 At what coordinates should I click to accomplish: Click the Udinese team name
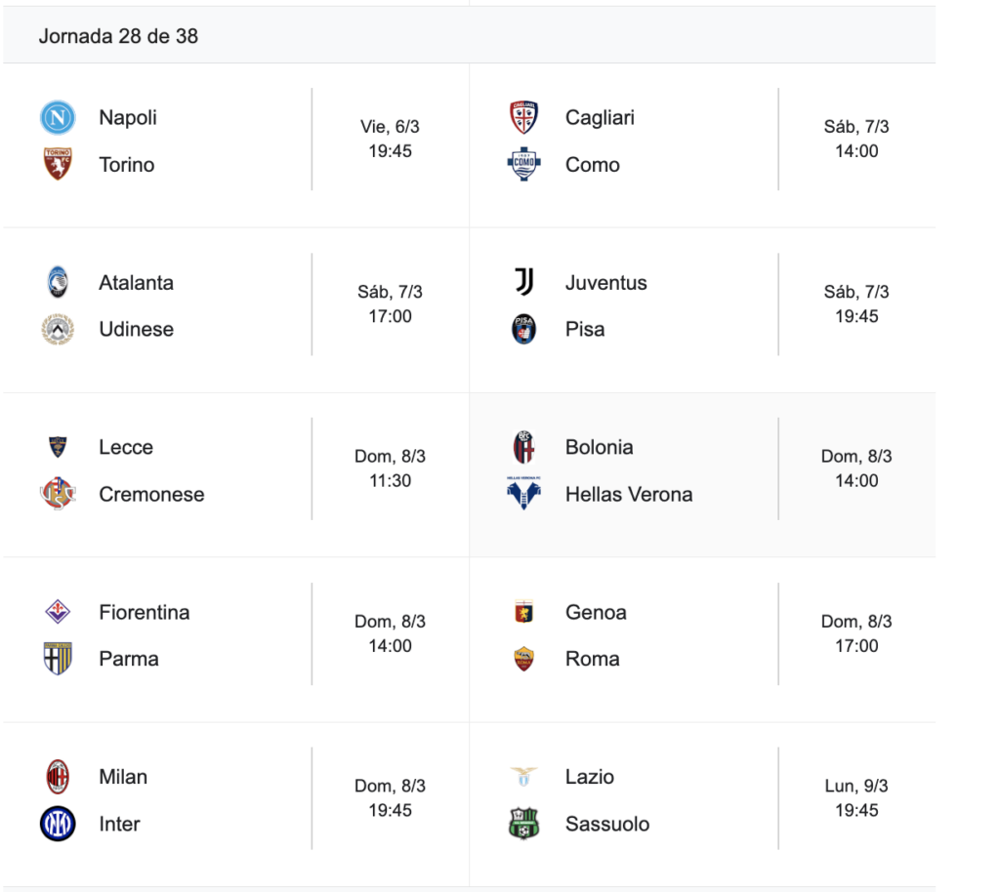coord(136,330)
